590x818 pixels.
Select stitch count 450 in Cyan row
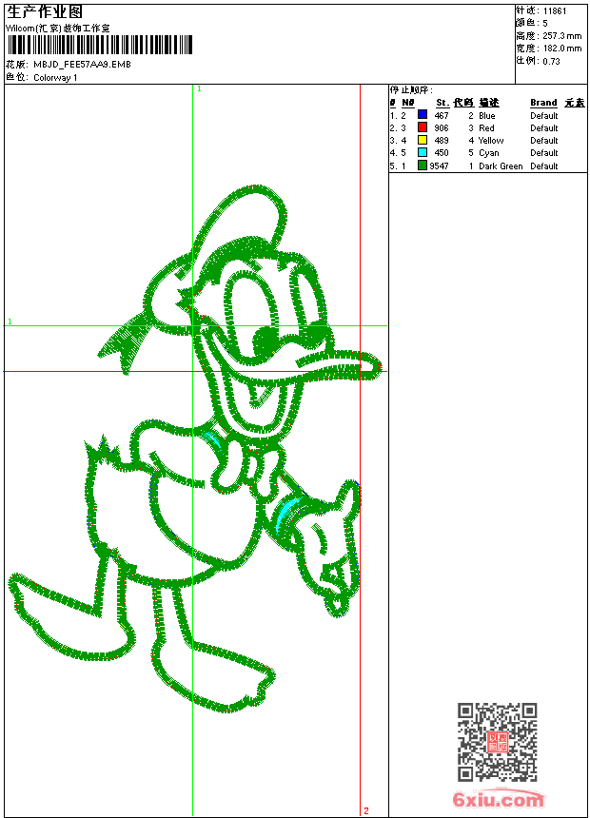coord(442,153)
